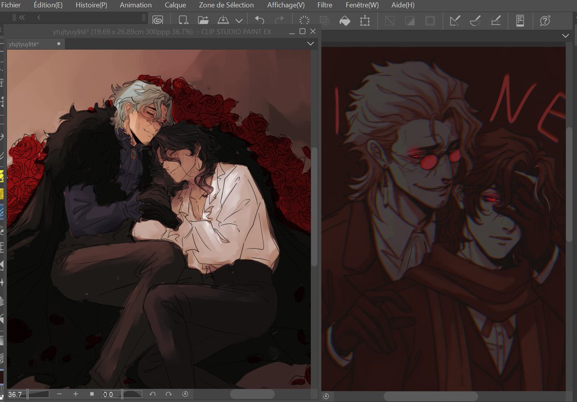The image size is (577, 402).
Task: Open a file with the Open folder icon
Action: pyautogui.click(x=202, y=20)
